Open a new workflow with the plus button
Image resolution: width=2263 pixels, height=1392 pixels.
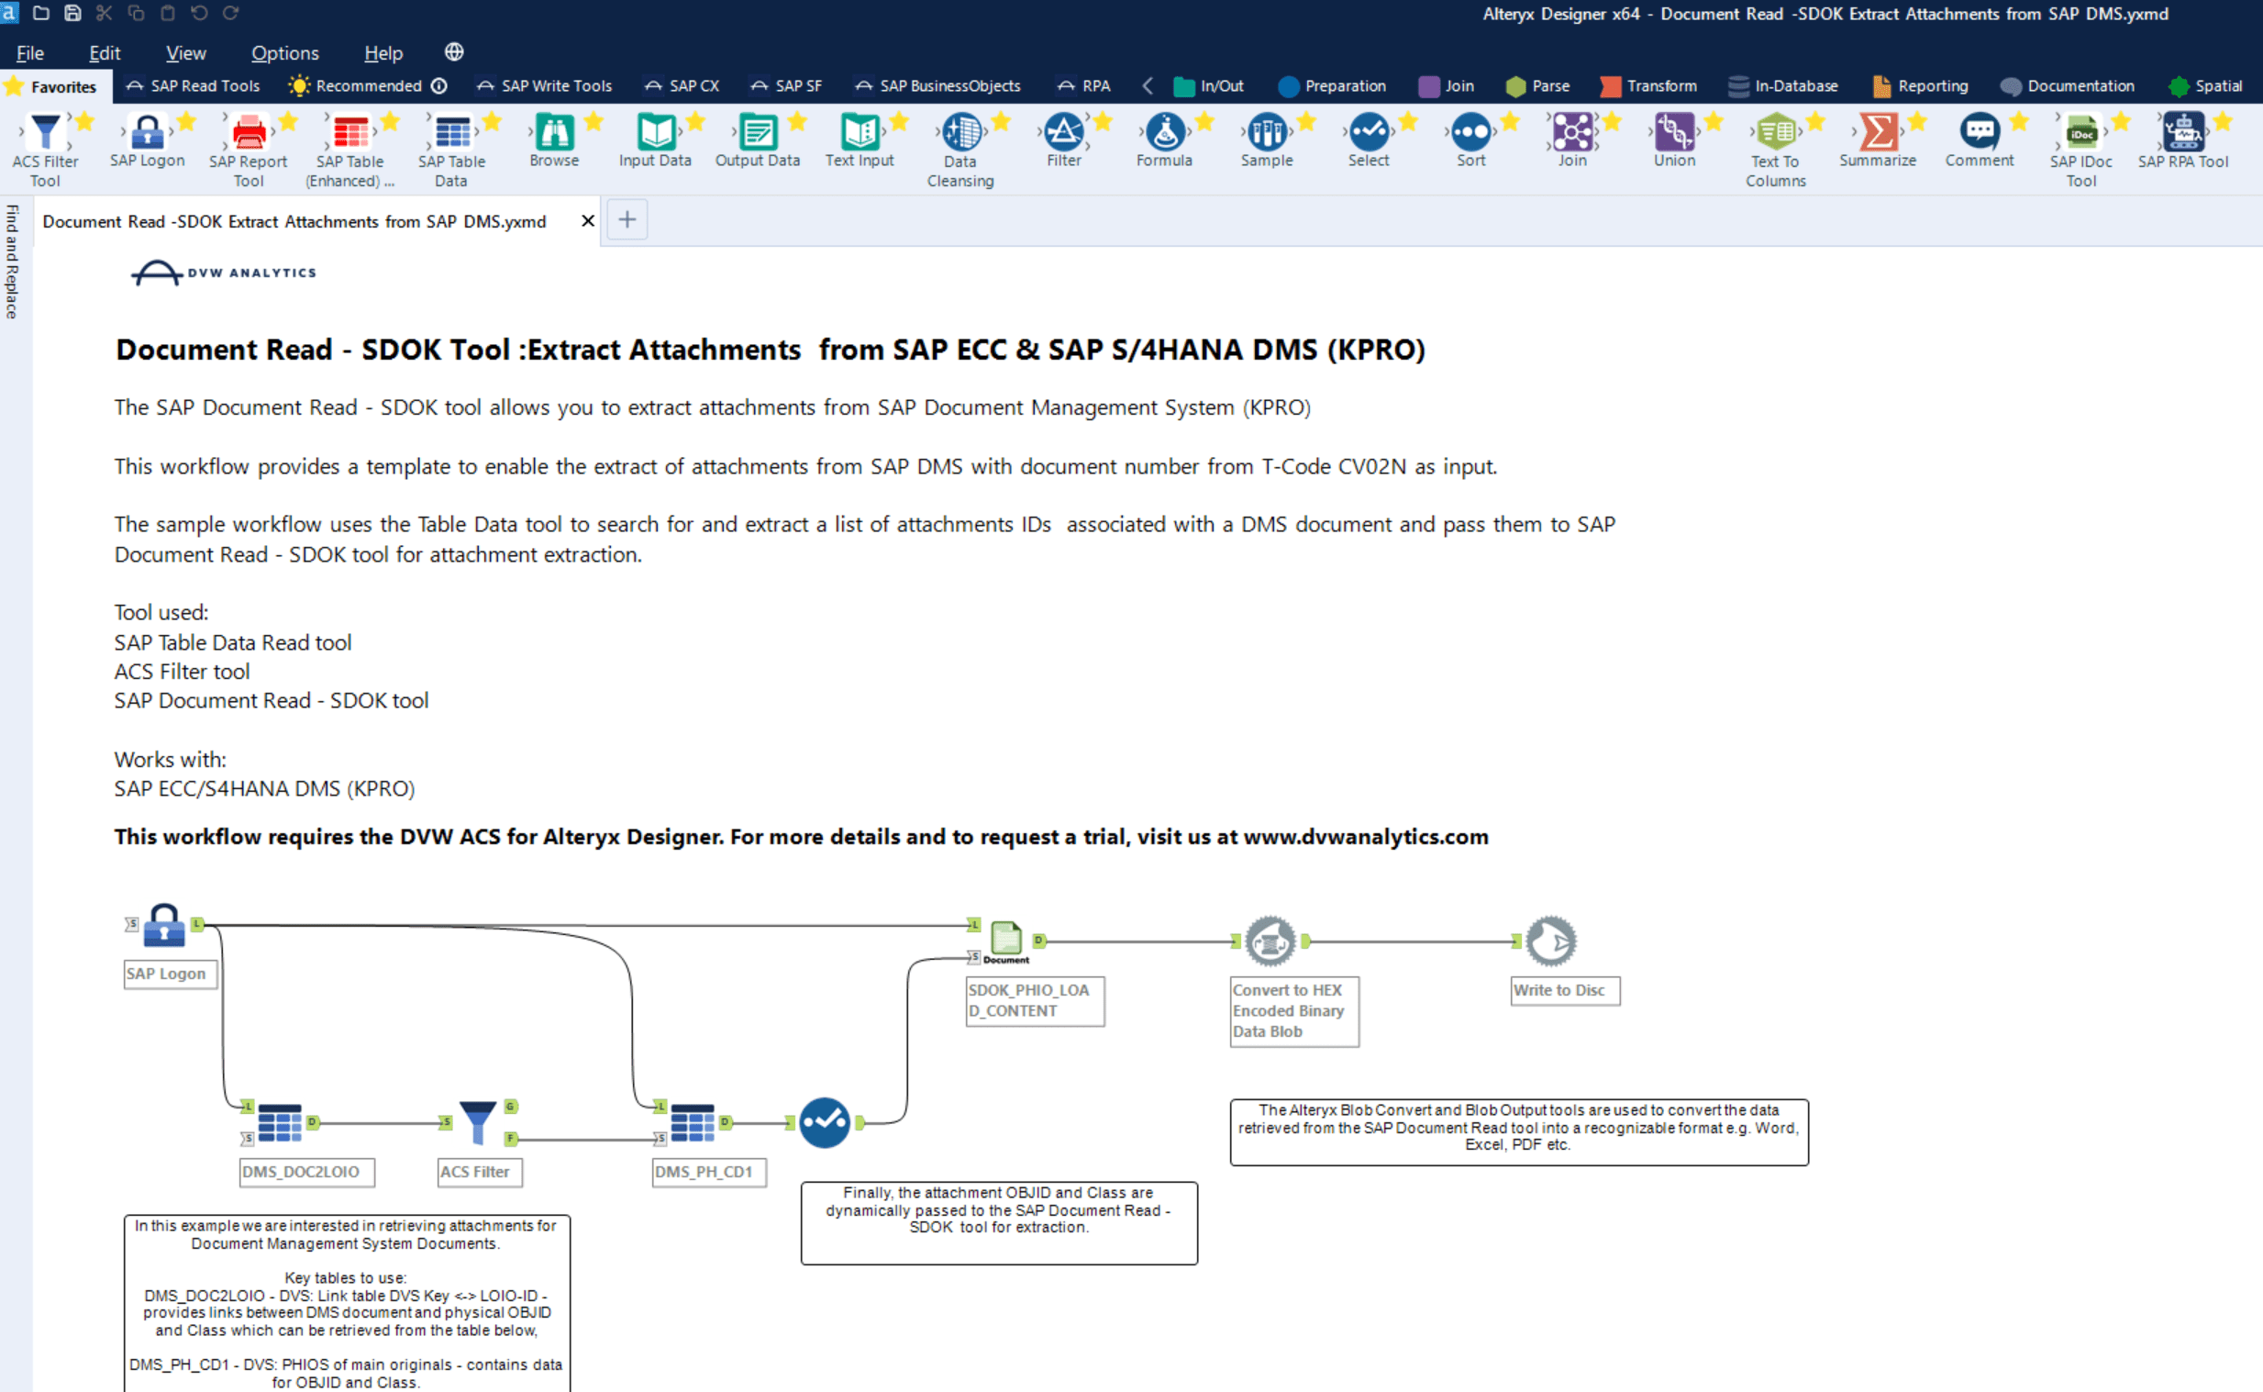[627, 219]
